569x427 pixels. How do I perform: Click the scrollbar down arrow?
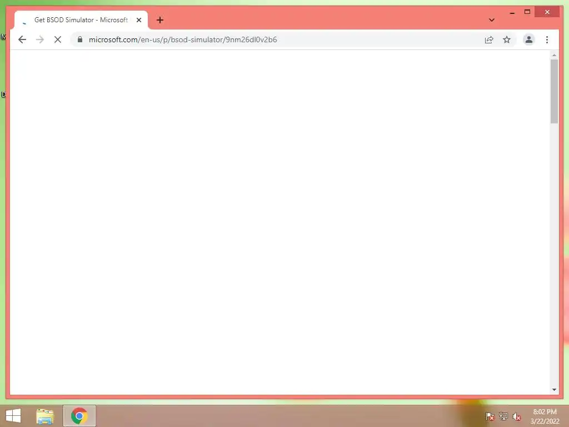[554, 390]
